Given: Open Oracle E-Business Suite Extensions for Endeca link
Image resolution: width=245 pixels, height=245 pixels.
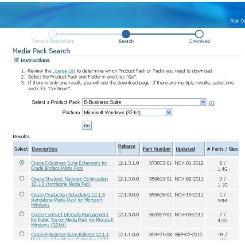Looking at the screenshot, I should (x=69, y=166).
